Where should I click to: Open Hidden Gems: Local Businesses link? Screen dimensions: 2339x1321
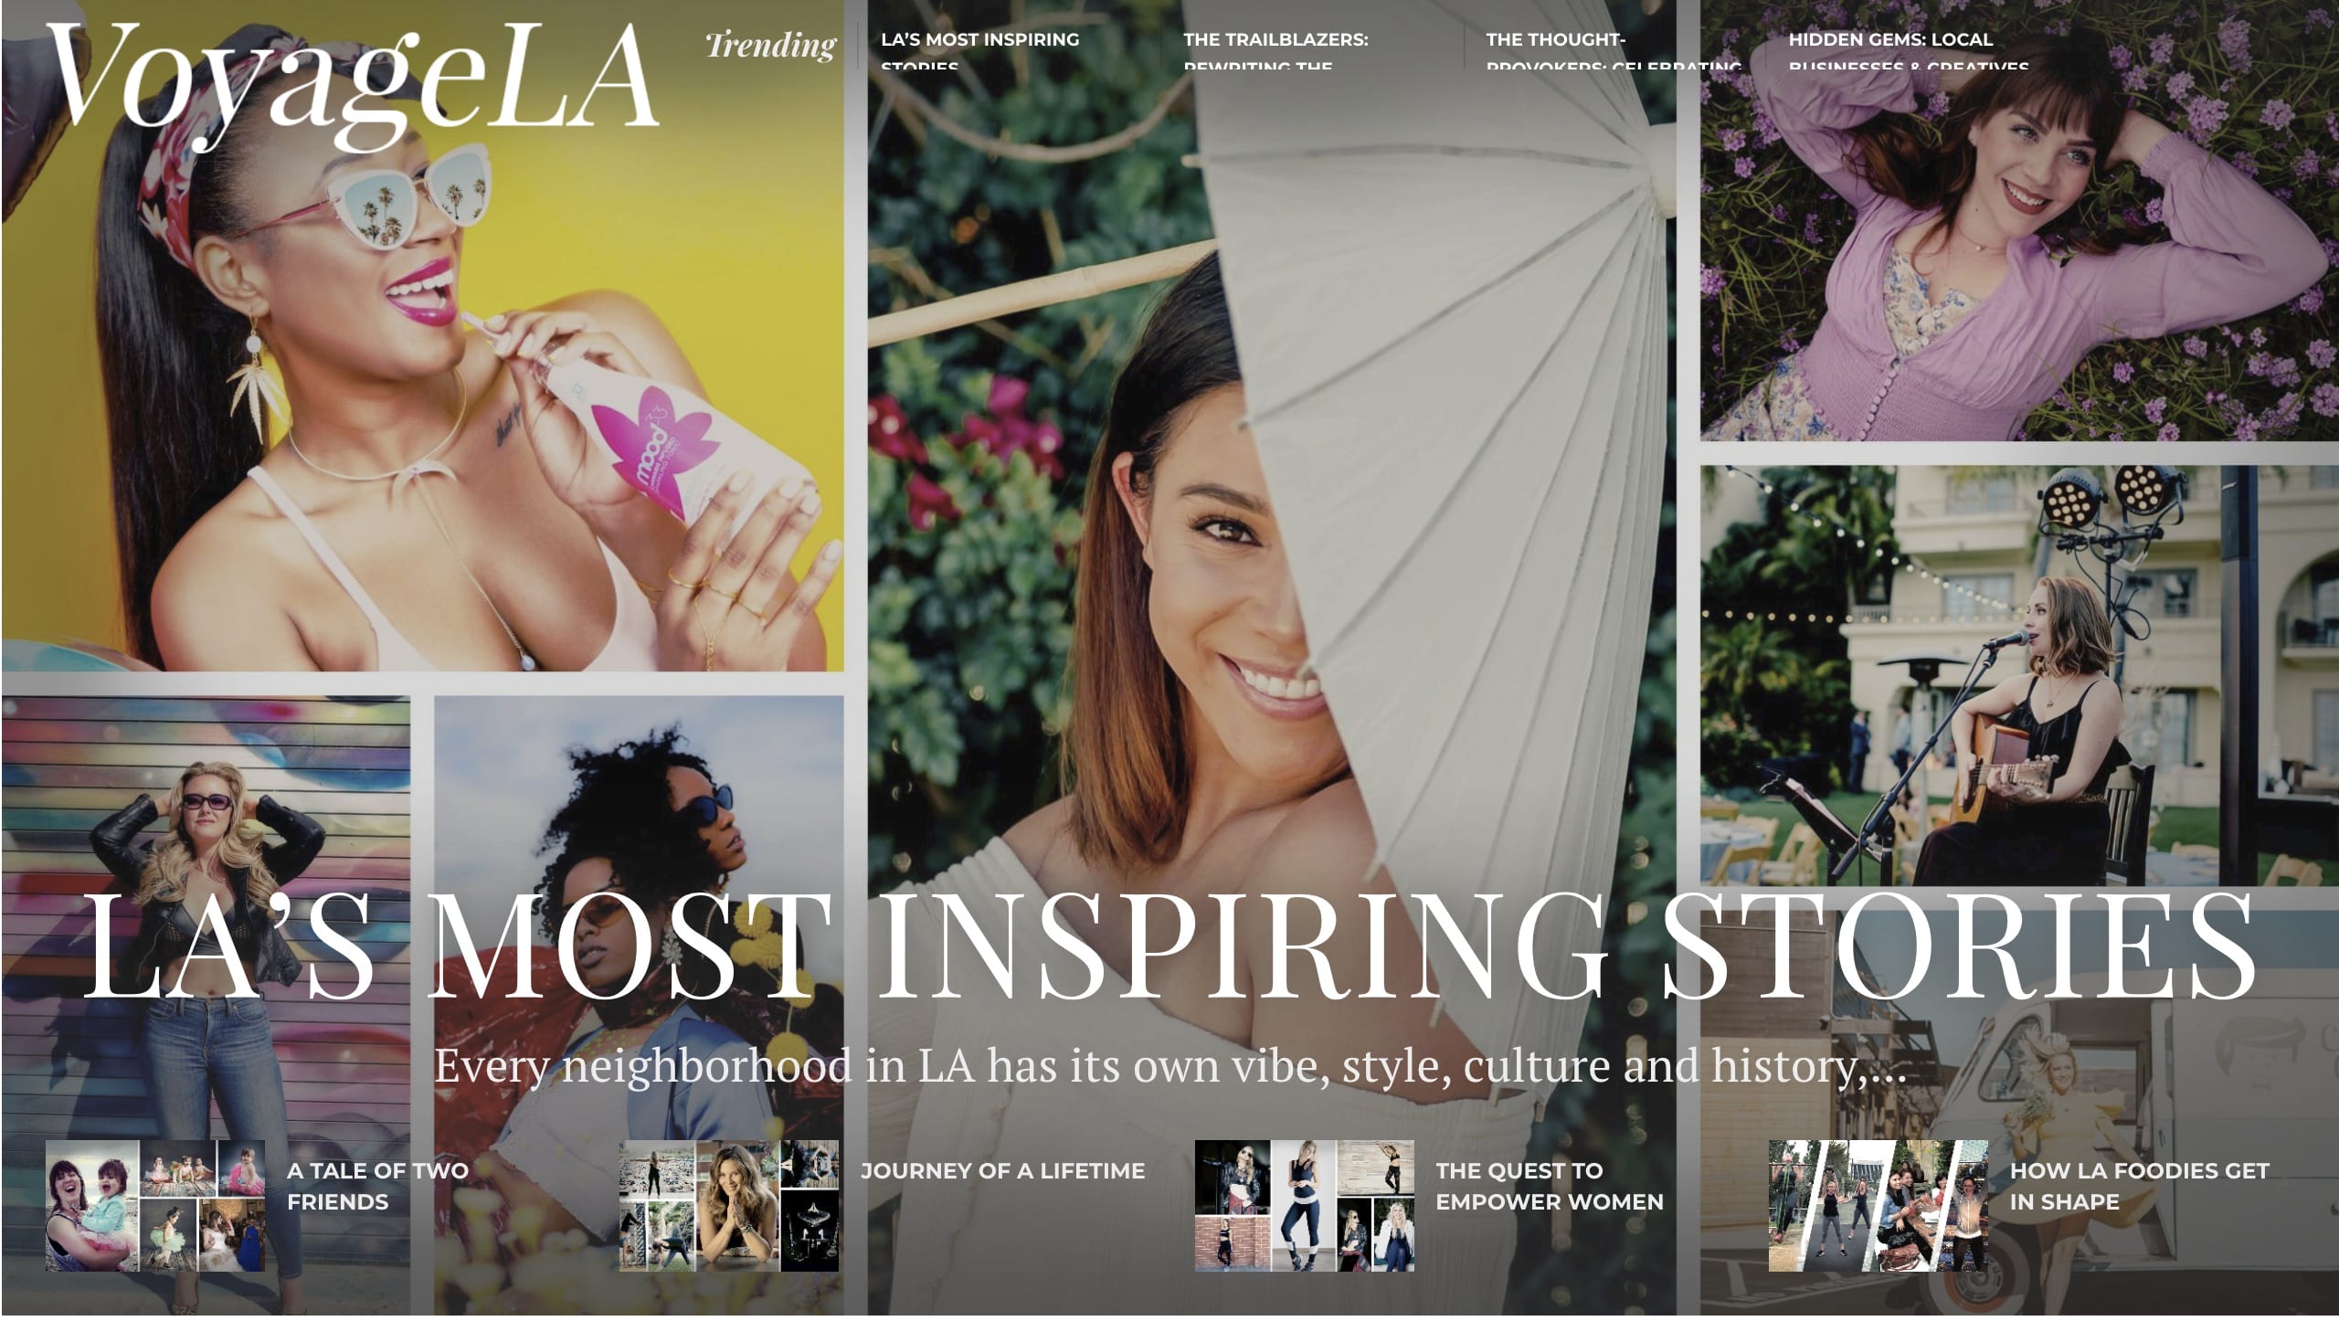point(1908,51)
